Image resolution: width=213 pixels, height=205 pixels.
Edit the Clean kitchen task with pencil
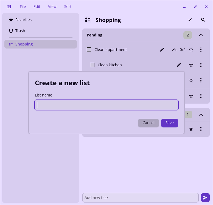coord(179,65)
